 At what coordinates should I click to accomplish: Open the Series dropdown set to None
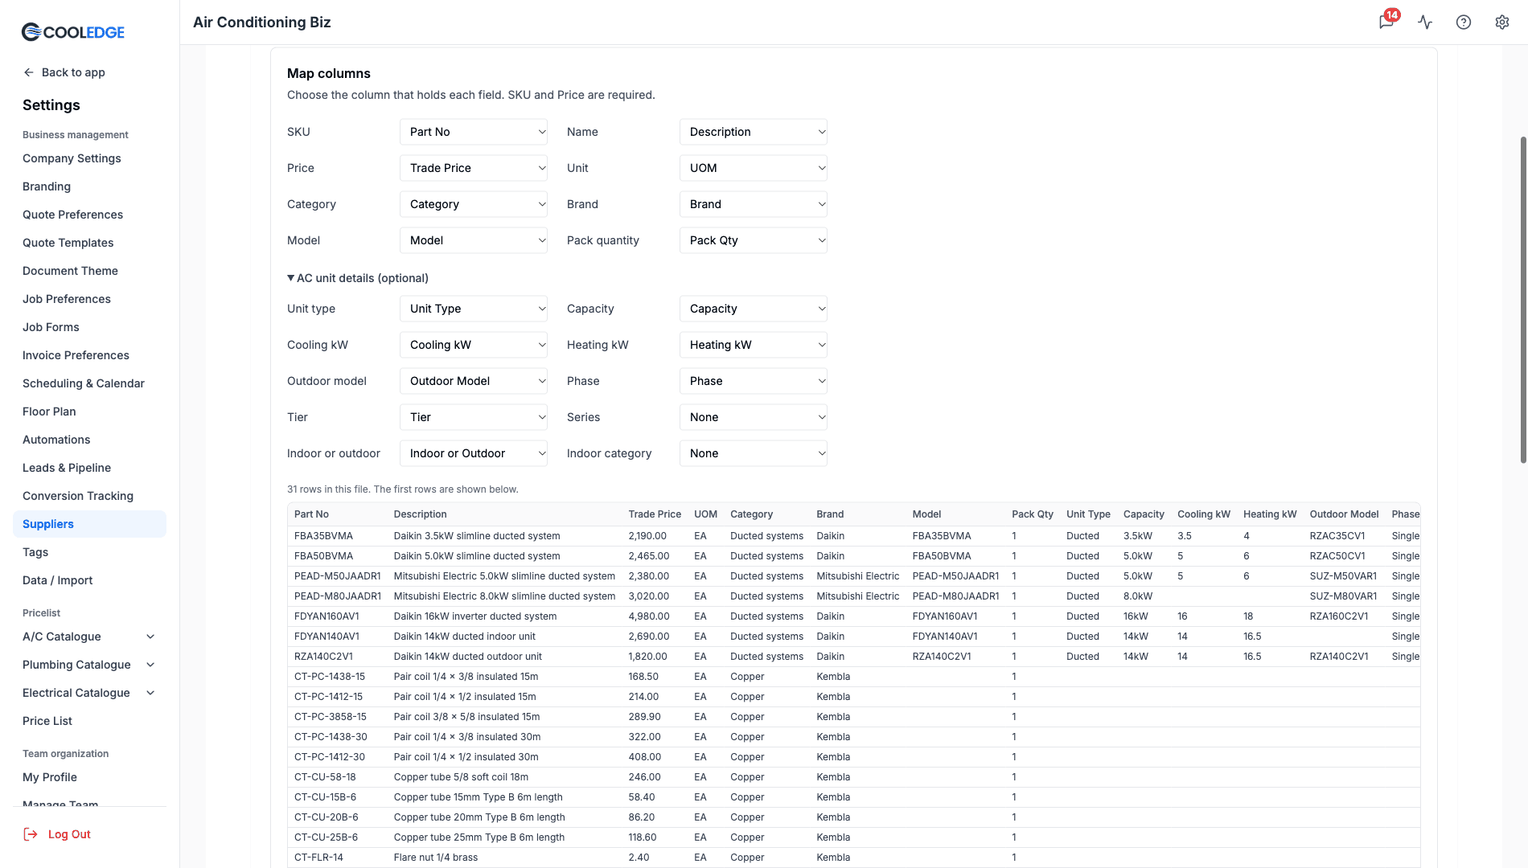coord(754,417)
